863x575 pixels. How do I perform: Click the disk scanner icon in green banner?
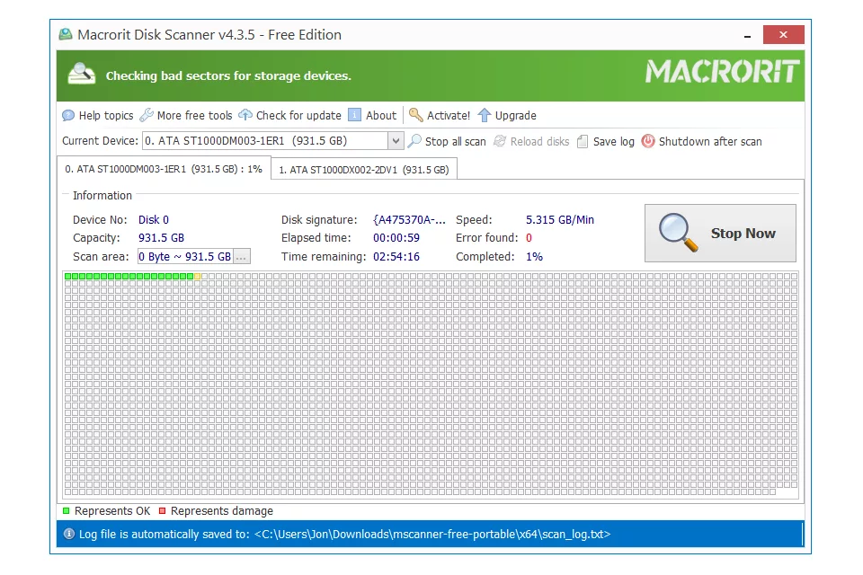coord(82,75)
